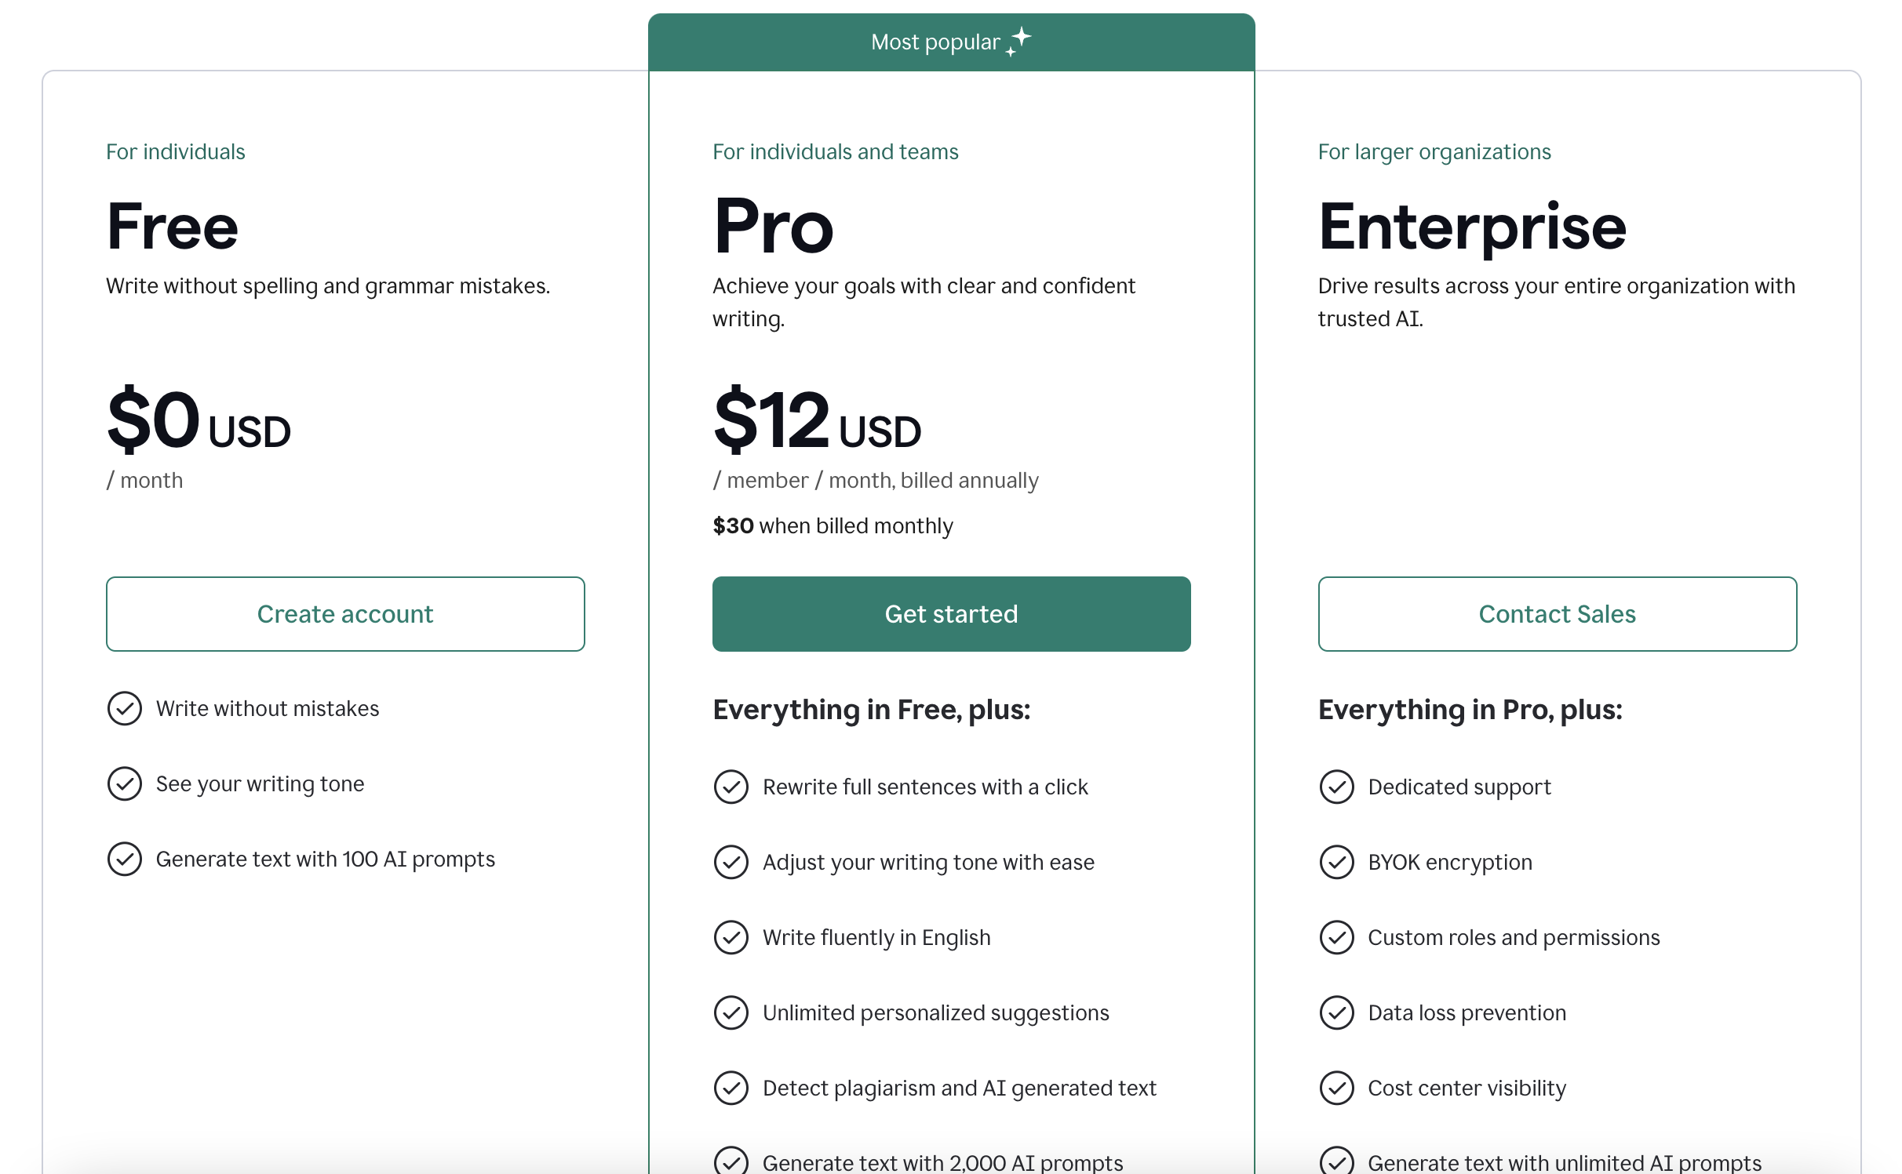This screenshot has width=1902, height=1174.
Task: Click checkmark next to Write fluently in English
Action: tap(731, 937)
